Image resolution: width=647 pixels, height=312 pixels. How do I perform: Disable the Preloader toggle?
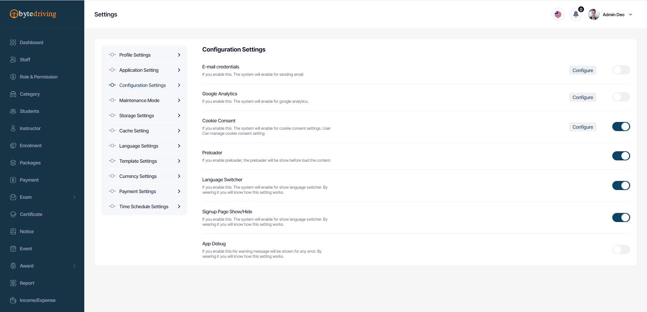(x=621, y=156)
